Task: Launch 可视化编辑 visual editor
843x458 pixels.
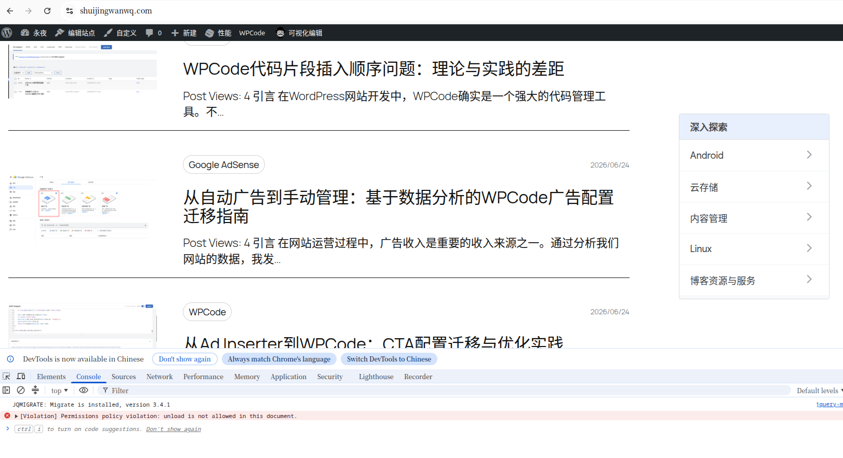Action: click(299, 33)
